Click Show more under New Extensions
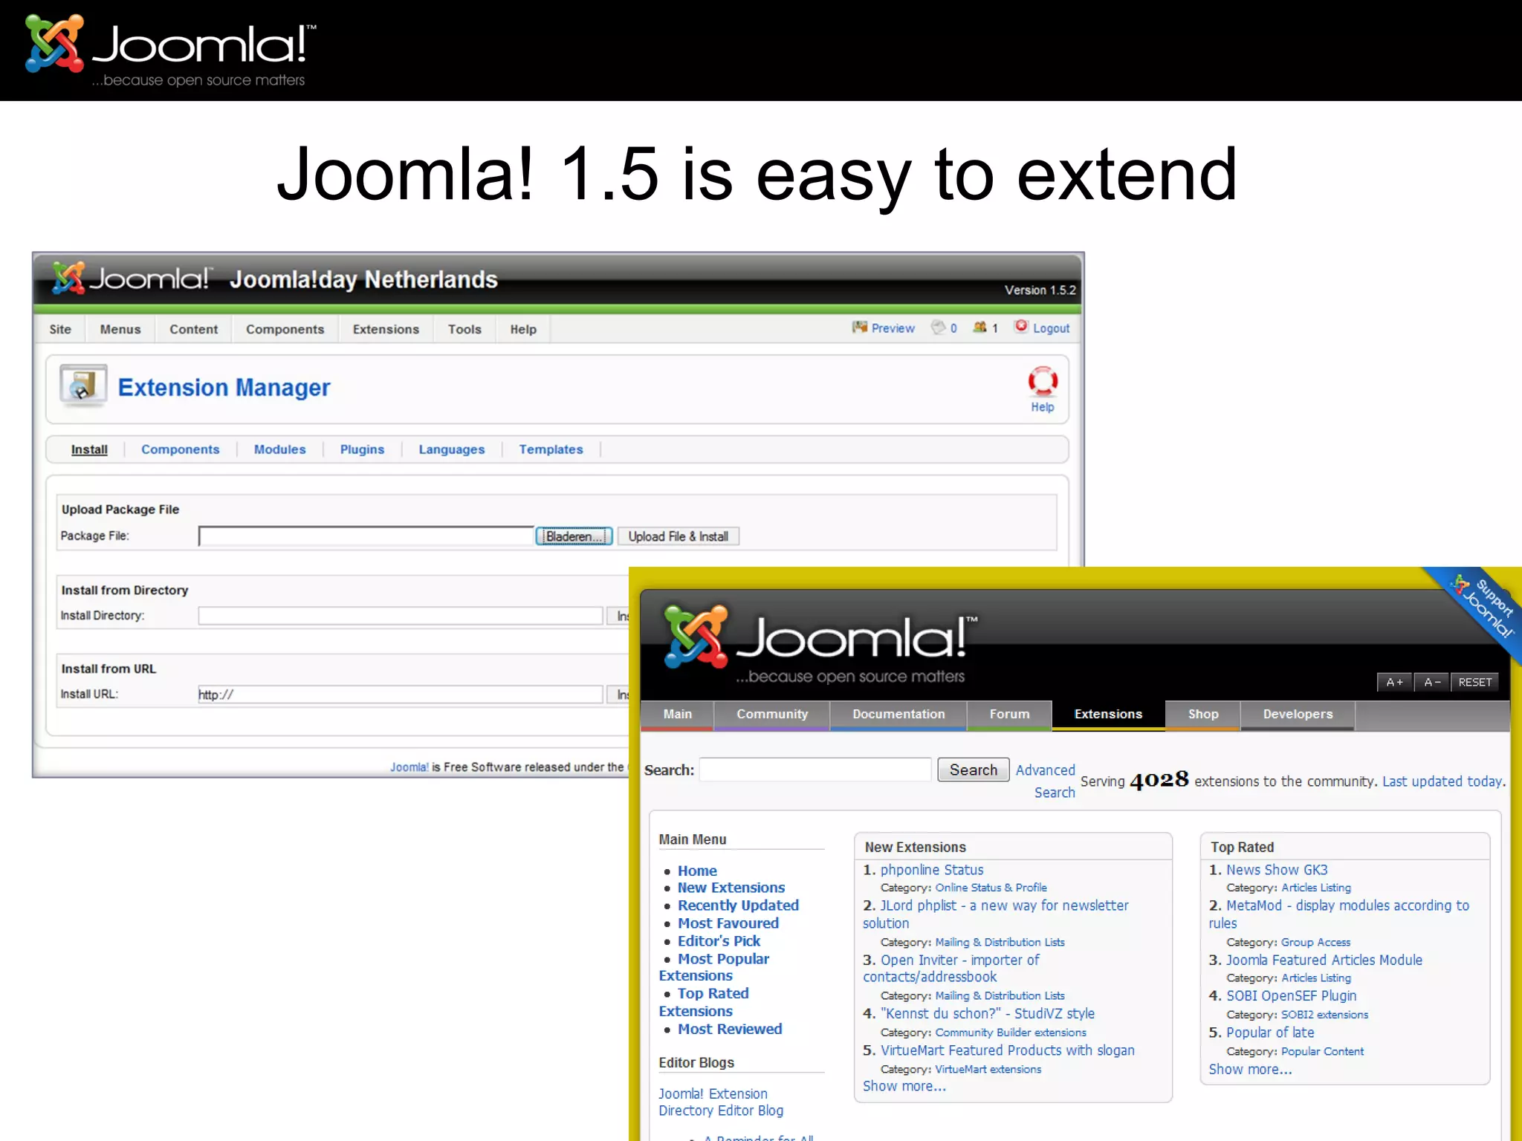 tap(904, 1086)
